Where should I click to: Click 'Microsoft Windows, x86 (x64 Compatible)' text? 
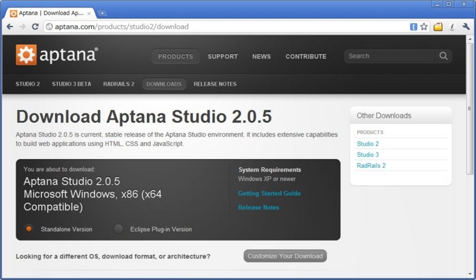tap(92, 200)
